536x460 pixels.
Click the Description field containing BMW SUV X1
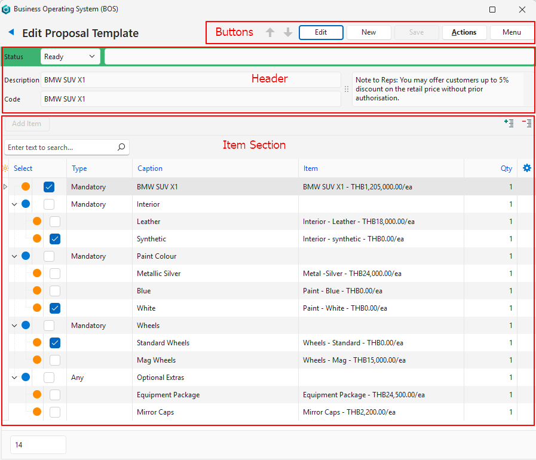pyautogui.click(x=190, y=80)
